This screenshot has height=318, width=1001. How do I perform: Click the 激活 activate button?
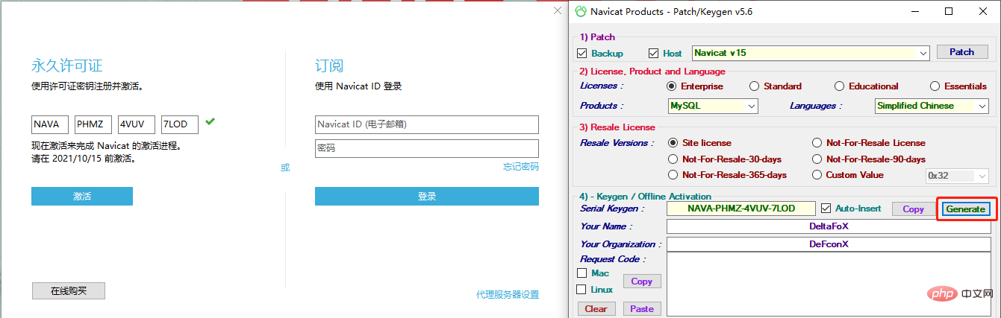pos(82,197)
